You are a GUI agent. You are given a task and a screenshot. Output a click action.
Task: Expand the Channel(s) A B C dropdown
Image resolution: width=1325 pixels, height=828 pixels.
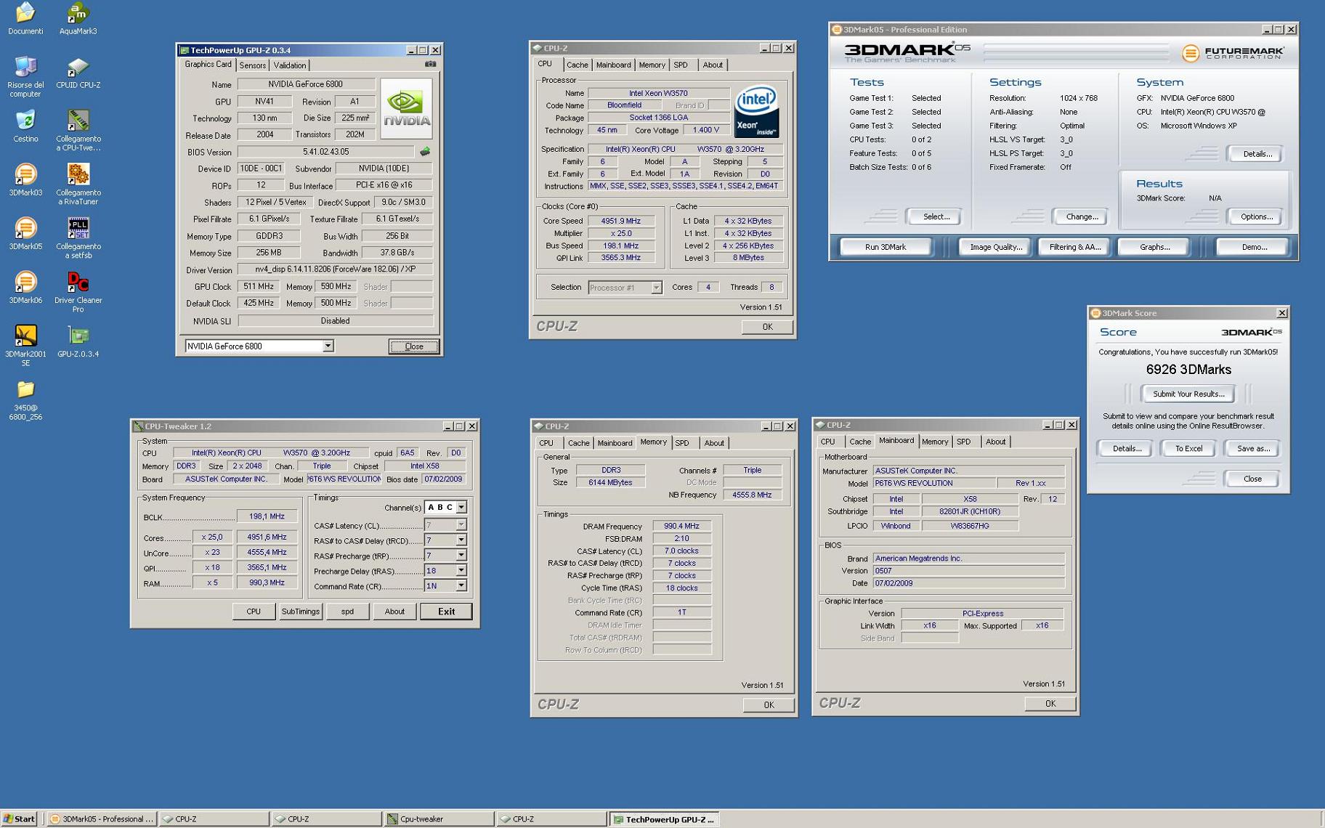461,508
